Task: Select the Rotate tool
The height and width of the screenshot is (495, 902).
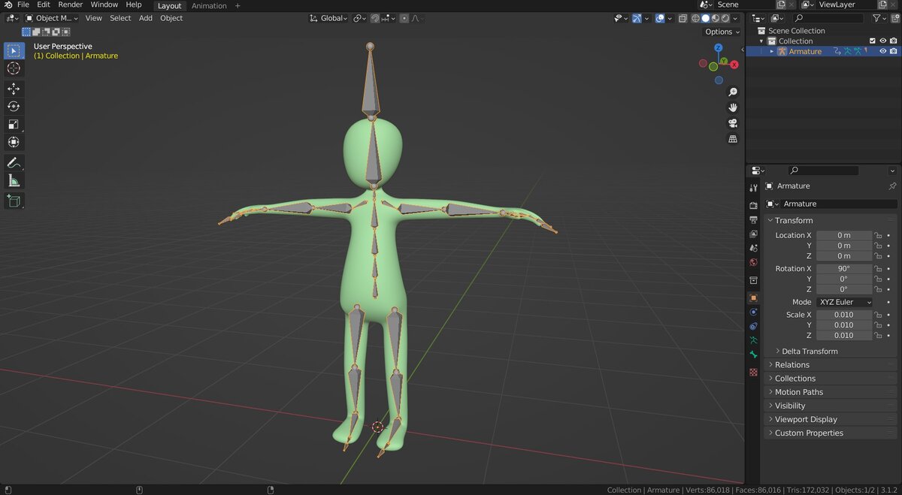Action: (14, 107)
